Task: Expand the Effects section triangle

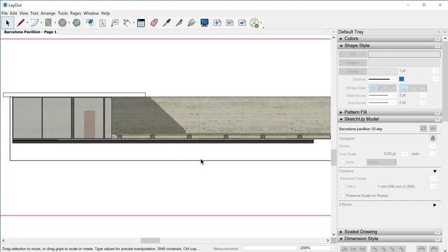Action: 435,205
